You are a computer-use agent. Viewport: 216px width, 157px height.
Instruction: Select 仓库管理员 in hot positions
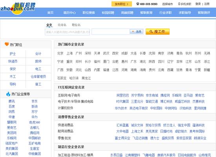coord(38,77)
